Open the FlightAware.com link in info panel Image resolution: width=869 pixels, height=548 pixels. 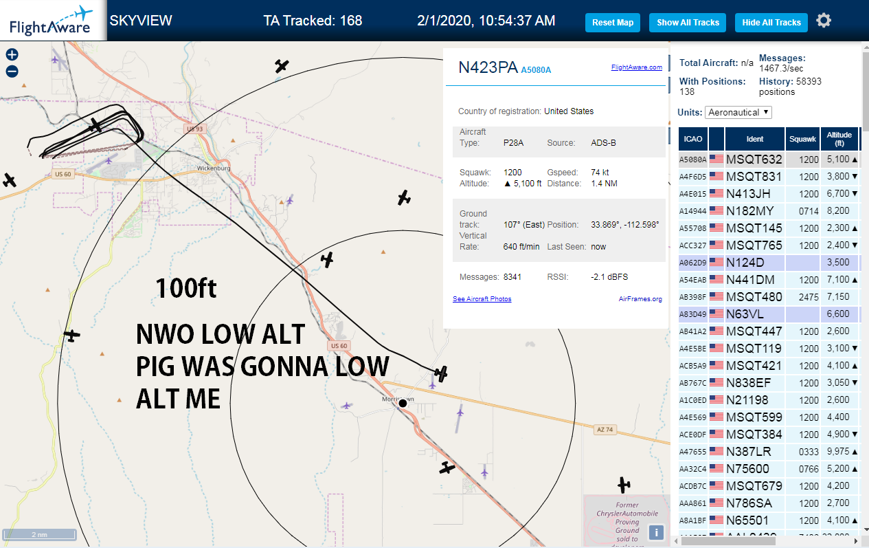[x=636, y=67]
